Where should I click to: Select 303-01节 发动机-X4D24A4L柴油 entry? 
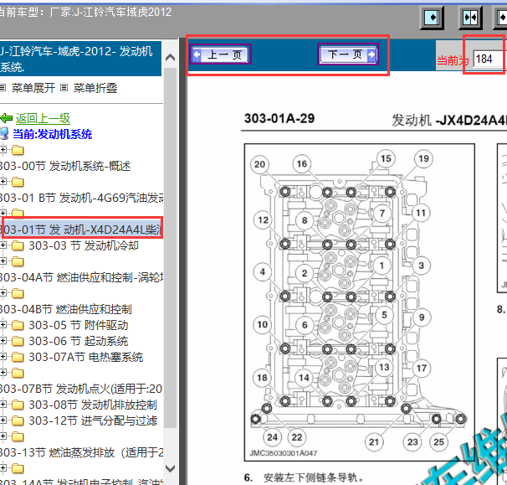pos(81,230)
